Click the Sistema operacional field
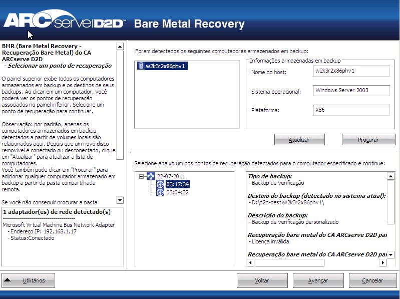400x299 pixels. tap(351, 90)
